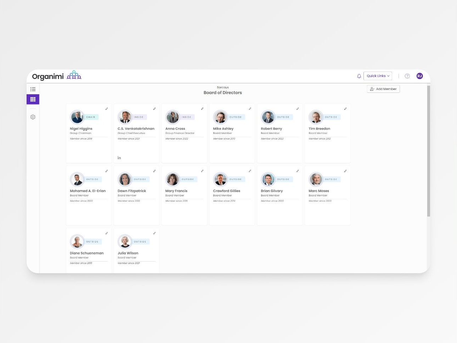Image resolution: width=457 pixels, height=343 pixels.
Task: Click Barclays label above heading
Action: tap(223, 88)
